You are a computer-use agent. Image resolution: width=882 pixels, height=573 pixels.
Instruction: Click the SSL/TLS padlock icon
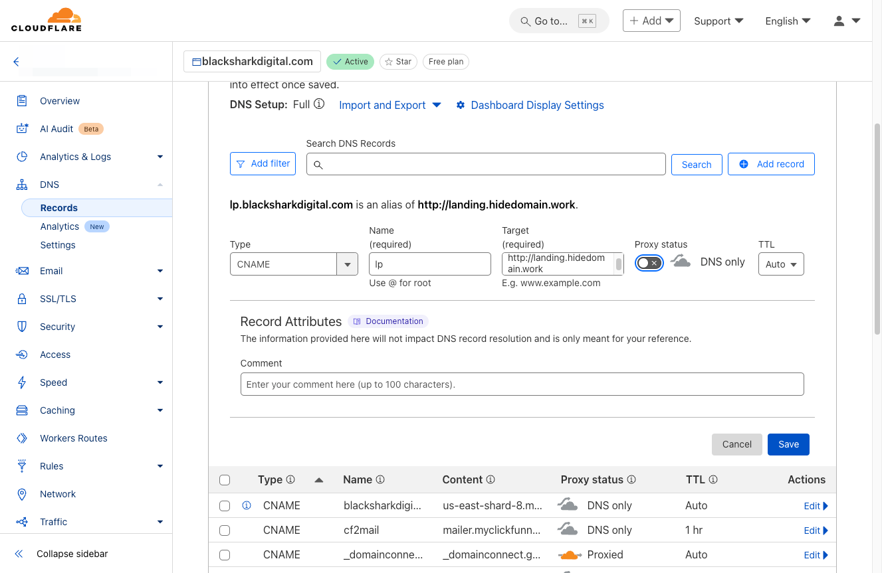click(22, 299)
